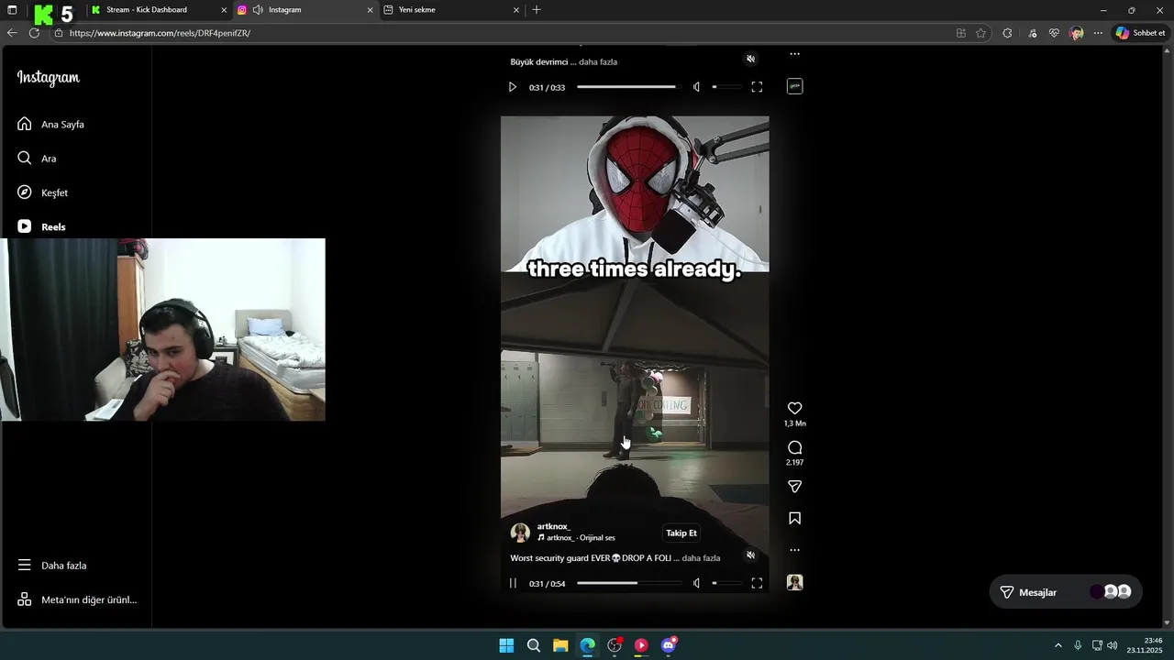Refresh the Instagram page
The width and height of the screenshot is (1174, 660).
click(34, 33)
